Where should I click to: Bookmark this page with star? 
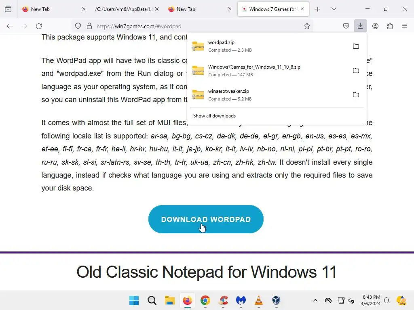tap(306, 26)
